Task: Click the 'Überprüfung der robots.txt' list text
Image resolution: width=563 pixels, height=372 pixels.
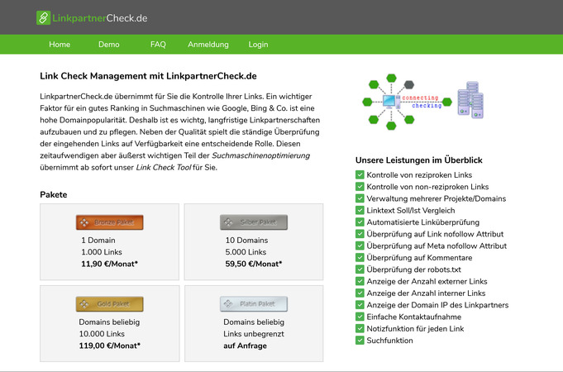Action: pos(413,269)
